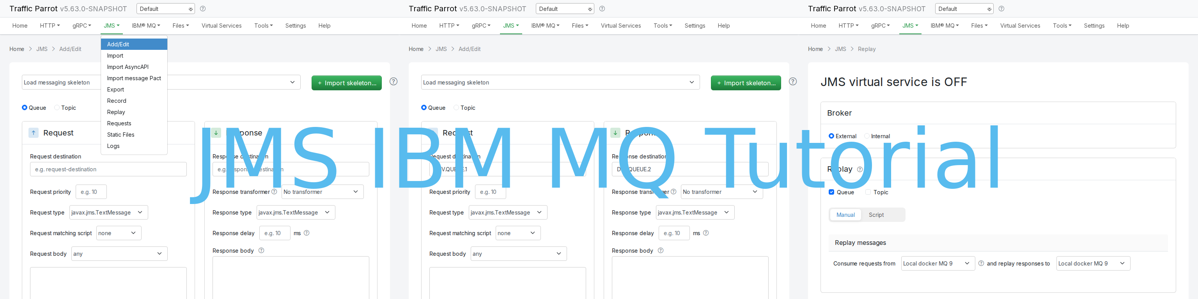Viewport: 1198px width, 299px height.
Task: Open Settings link in middle panel navbar
Action: click(694, 26)
